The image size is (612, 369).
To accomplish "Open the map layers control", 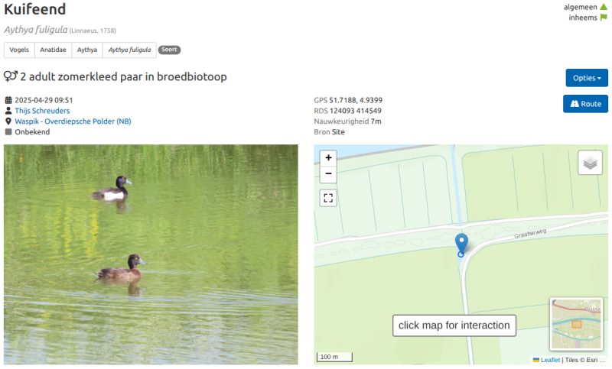I will tap(590, 163).
